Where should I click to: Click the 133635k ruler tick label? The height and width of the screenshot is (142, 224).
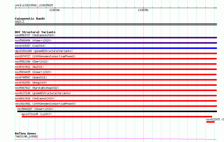143,10
